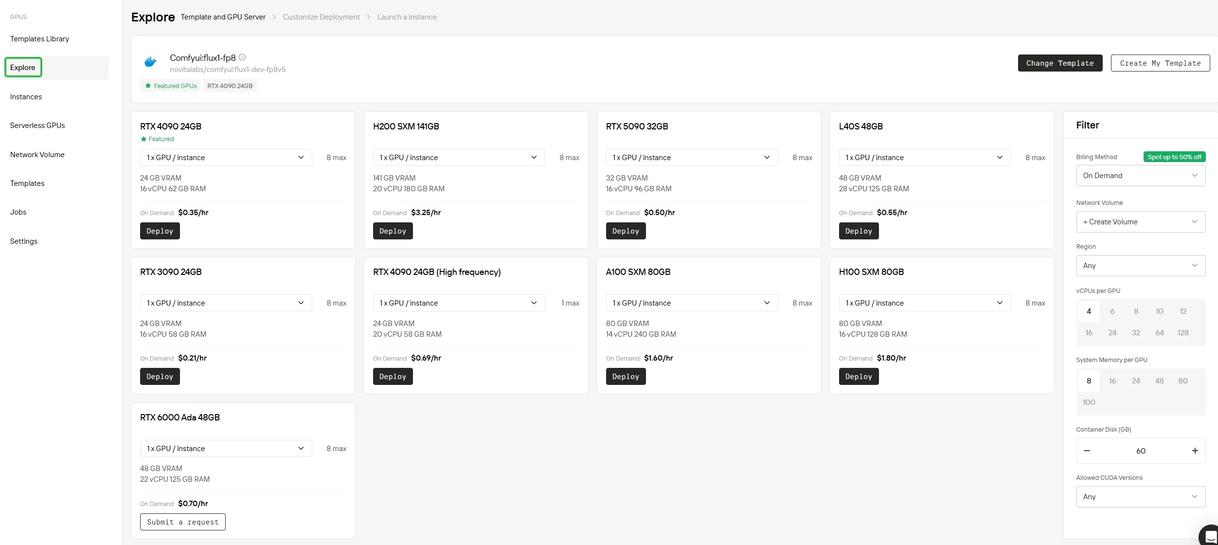Deploy the RTX 4090 High frequency GPU
Image resolution: width=1218 pixels, height=545 pixels.
pos(393,377)
